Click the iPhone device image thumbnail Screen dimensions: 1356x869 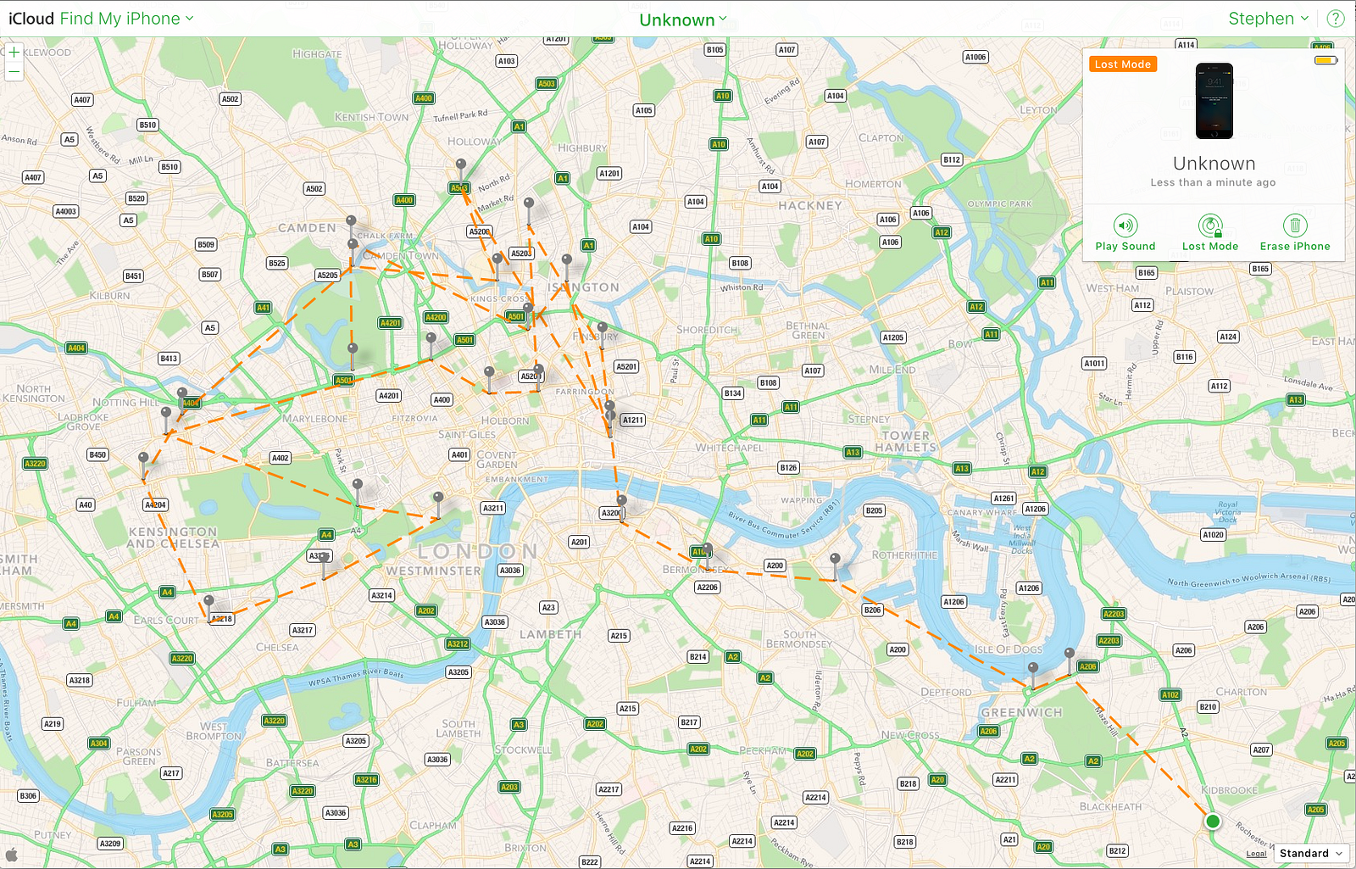pos(1214,101)
